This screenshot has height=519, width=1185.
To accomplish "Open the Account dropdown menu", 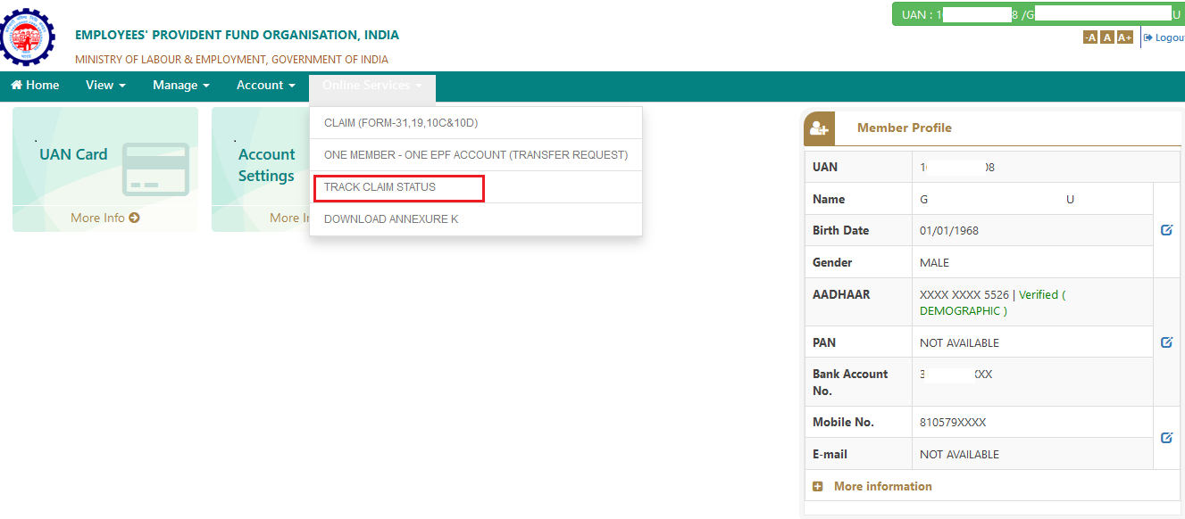I will click(265, 86).
